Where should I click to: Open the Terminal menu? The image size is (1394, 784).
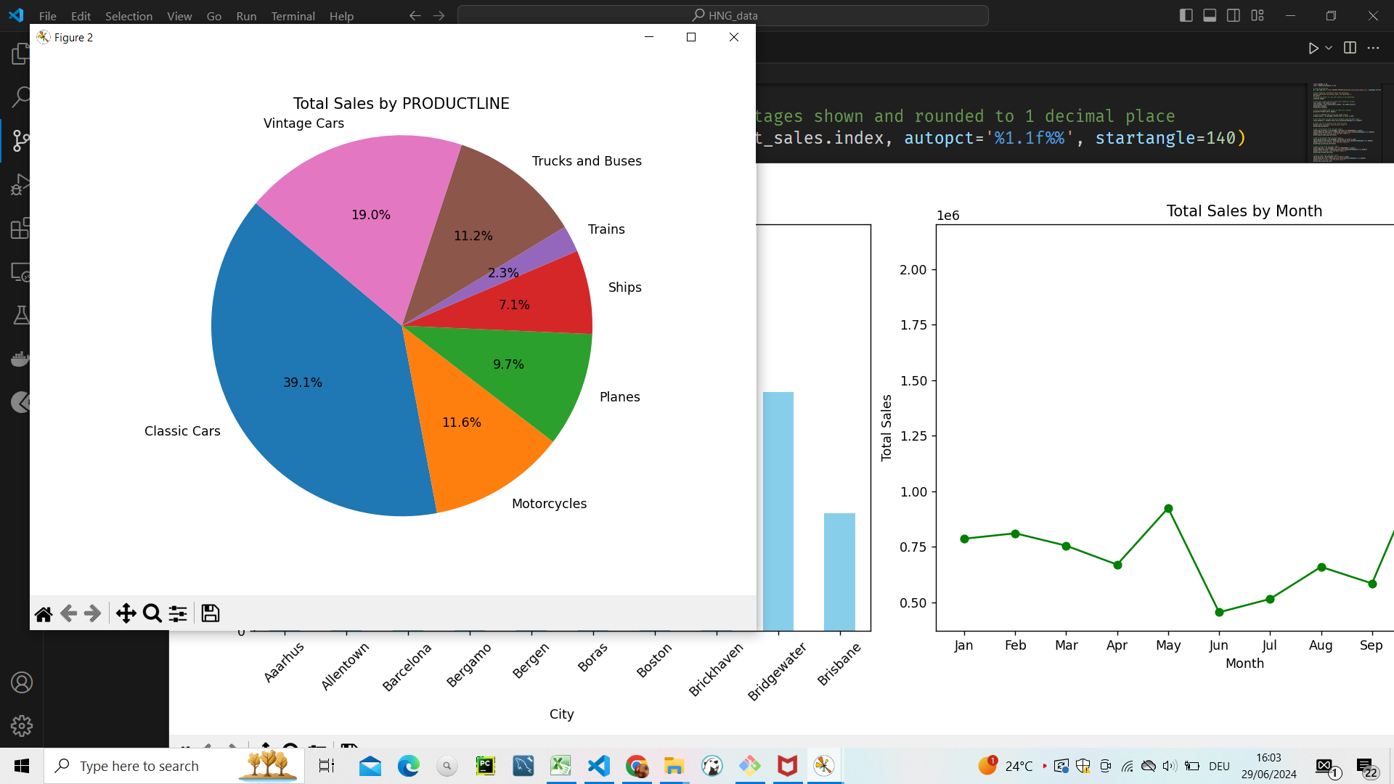(x=293, y=16)
